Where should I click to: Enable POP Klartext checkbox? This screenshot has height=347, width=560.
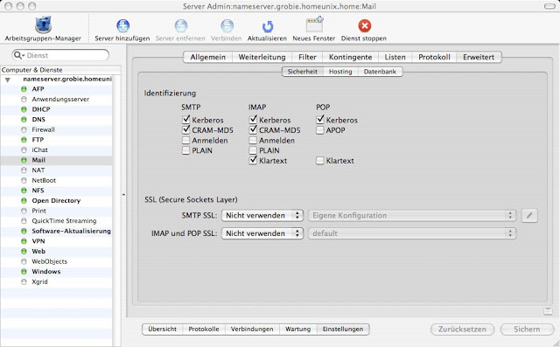tap(320, 161)
